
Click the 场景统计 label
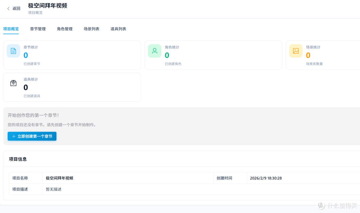pos(313,47)
